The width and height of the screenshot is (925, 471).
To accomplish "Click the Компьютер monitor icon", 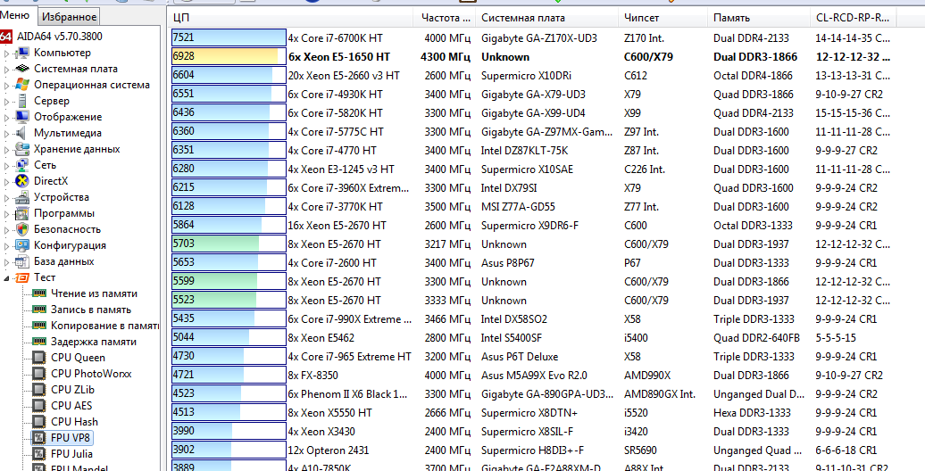I will 23,53.
